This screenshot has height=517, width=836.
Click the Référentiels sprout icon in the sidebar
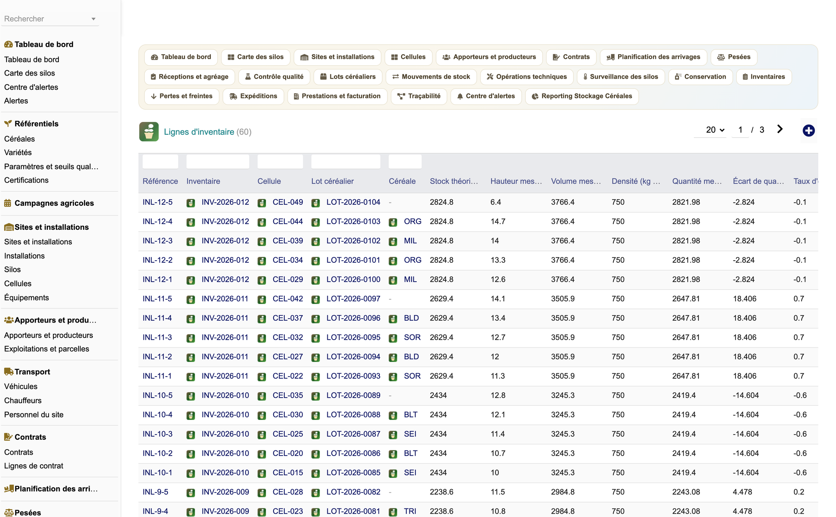(8, 124)
